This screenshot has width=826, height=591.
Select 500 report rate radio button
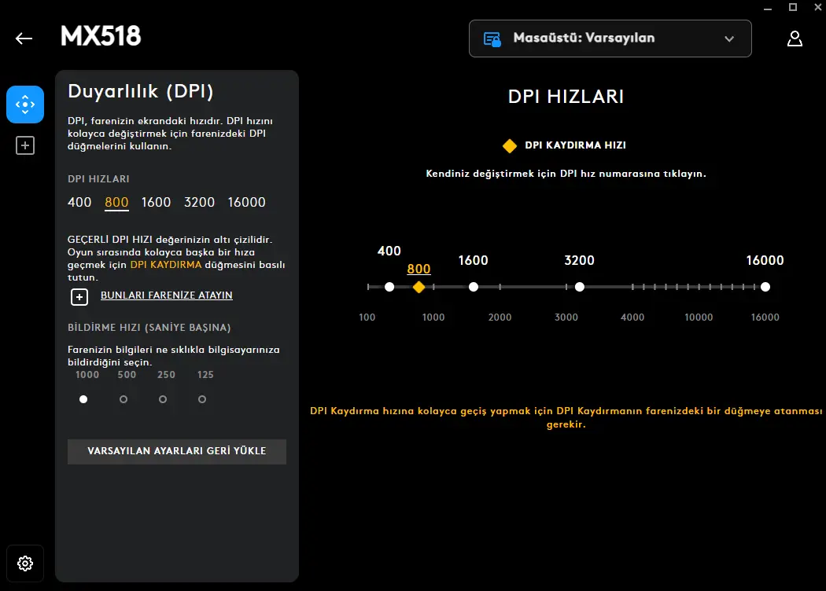click(x=124, y=399)
